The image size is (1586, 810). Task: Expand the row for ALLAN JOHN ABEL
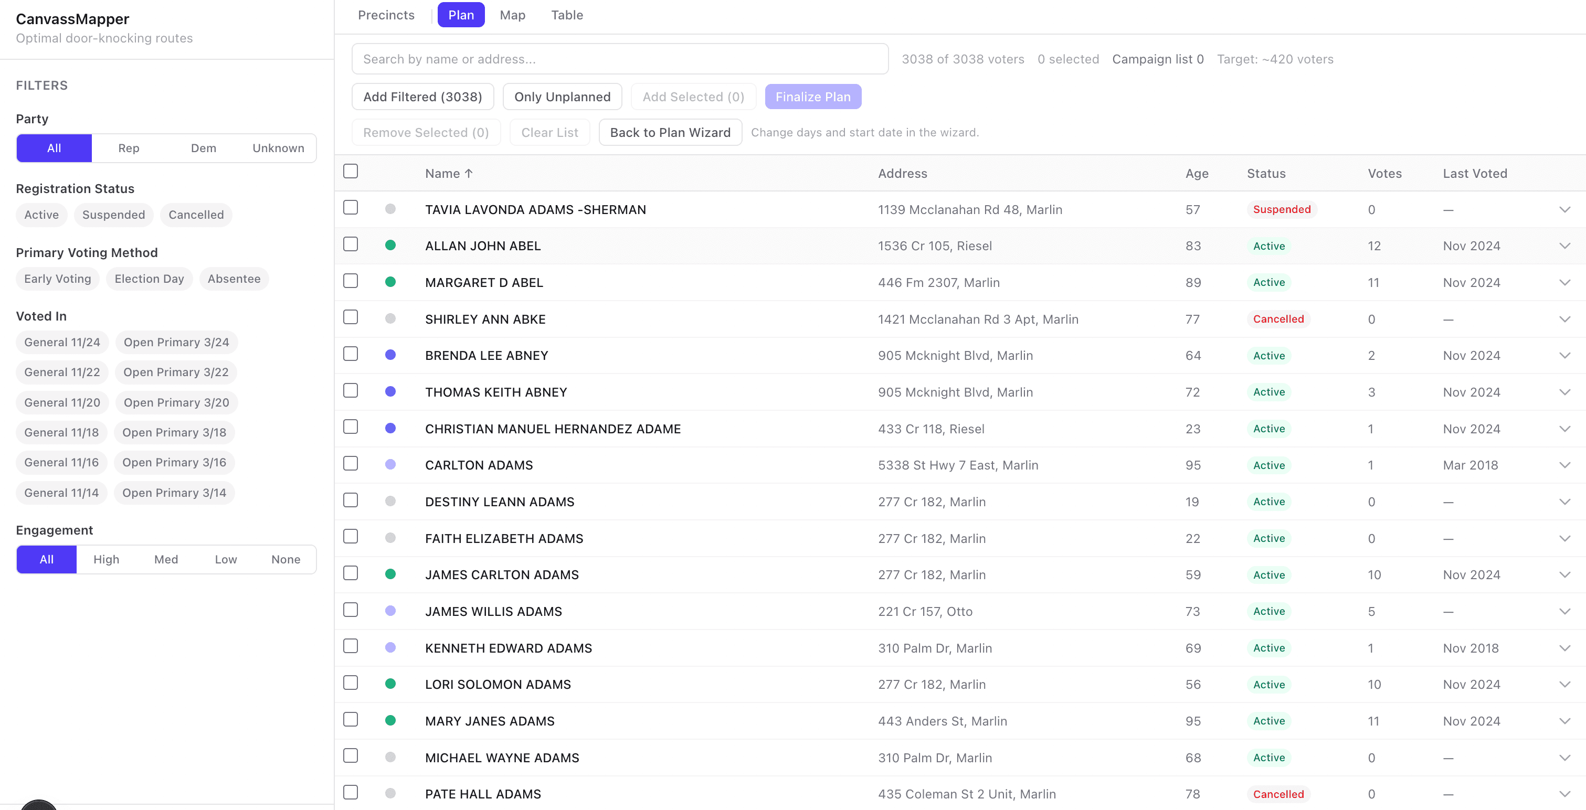tap(1564, 246)
